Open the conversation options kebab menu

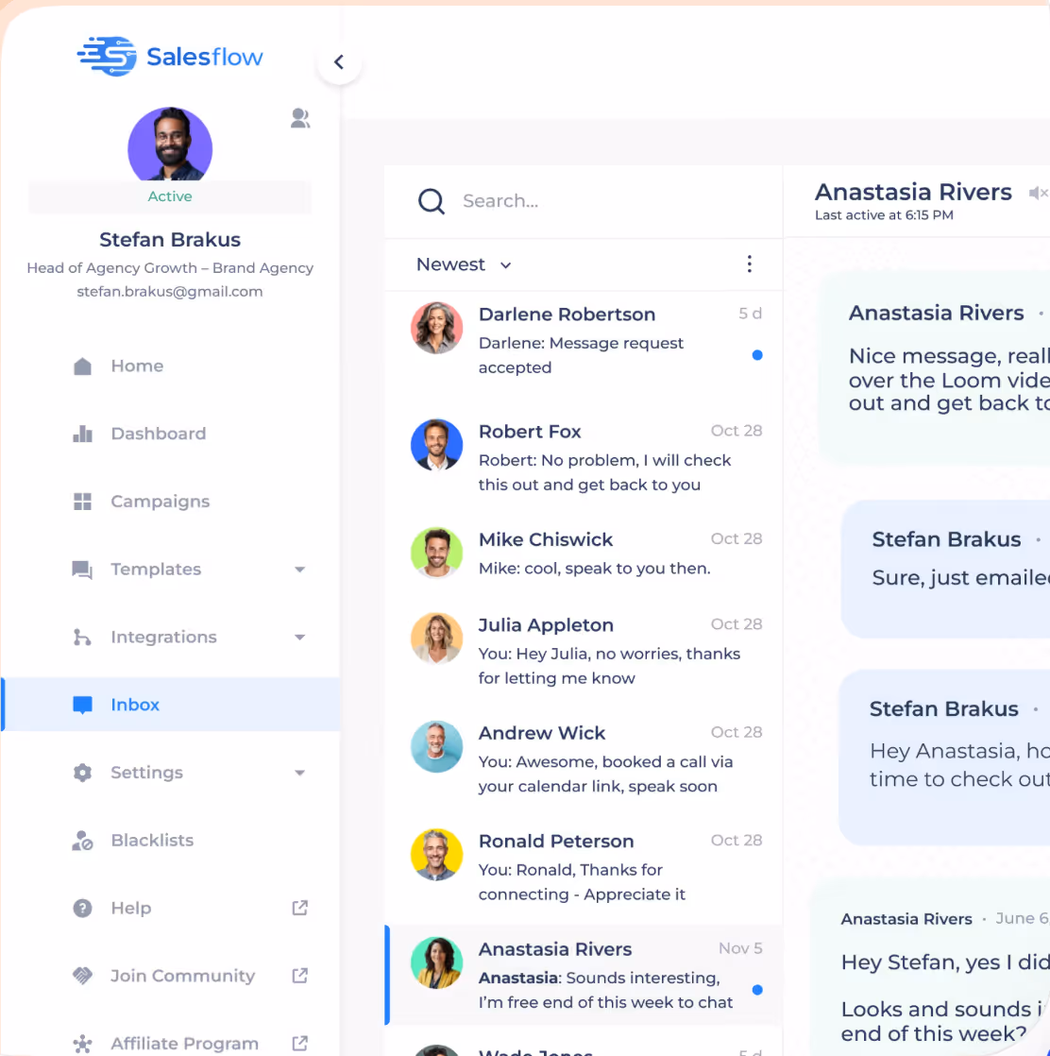(x=749, y=264)
